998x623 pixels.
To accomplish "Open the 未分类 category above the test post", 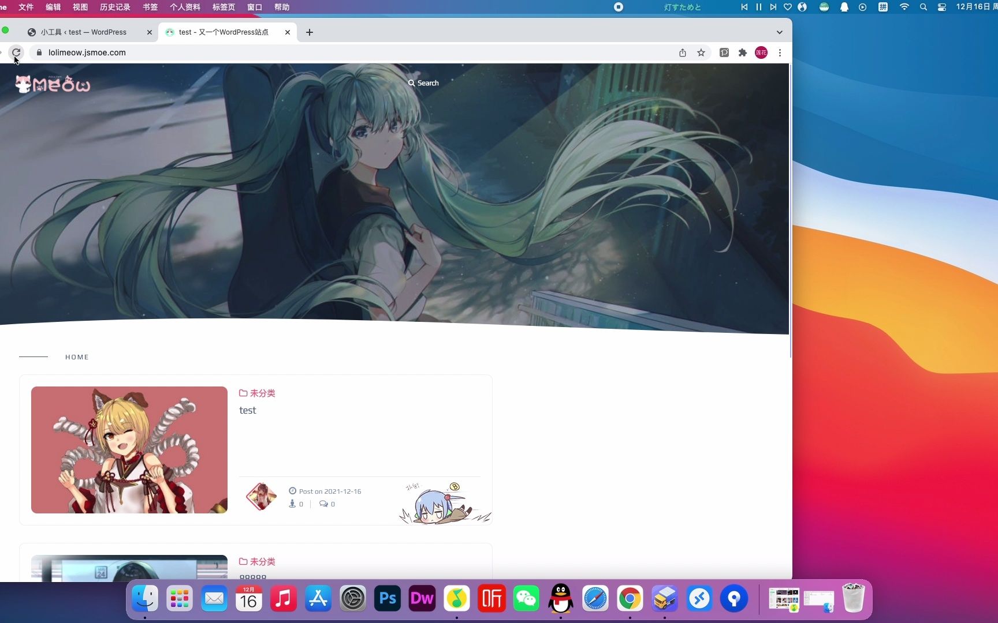I will click(257, 393).
